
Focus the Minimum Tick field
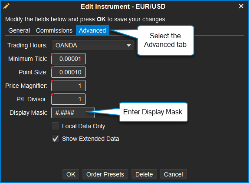point(69,59)
